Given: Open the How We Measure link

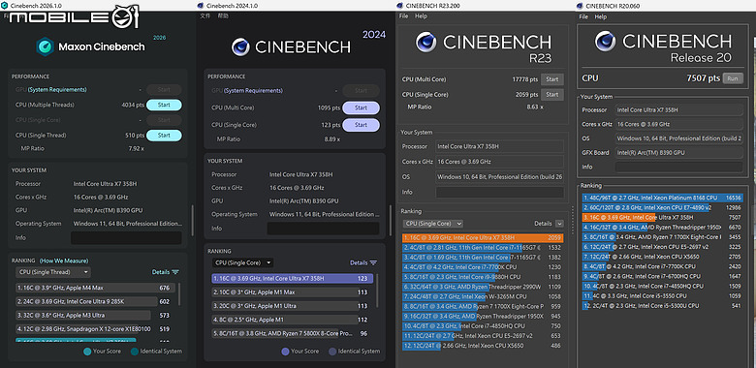Looking at the screenshot, I should 64,261.
